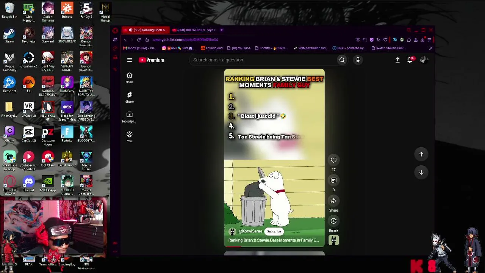Open Streamlabs Desktop shortcut
This screenshot has height=273, width=485.
[x=9, y=161]
